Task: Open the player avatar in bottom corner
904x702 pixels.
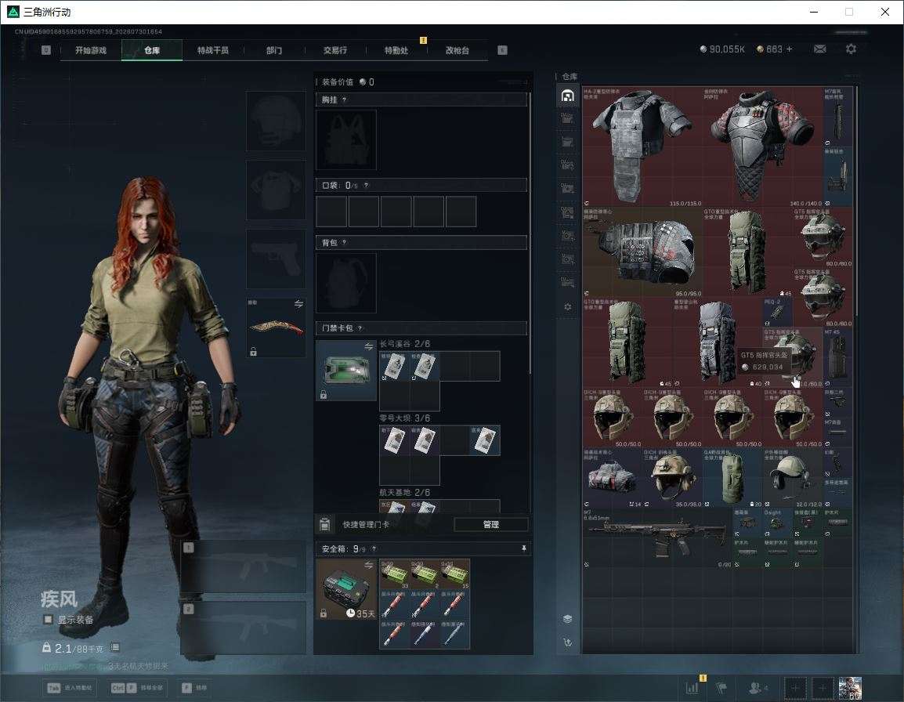Action: click(851, 688)
